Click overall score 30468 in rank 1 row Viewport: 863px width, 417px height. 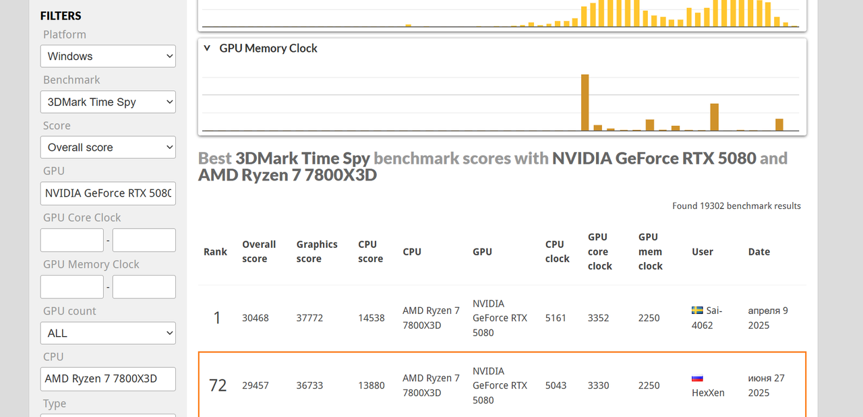(x=256, y=318)
